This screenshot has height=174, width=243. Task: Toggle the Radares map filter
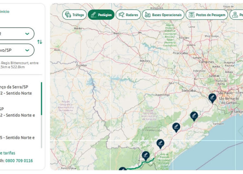(128, 15)
